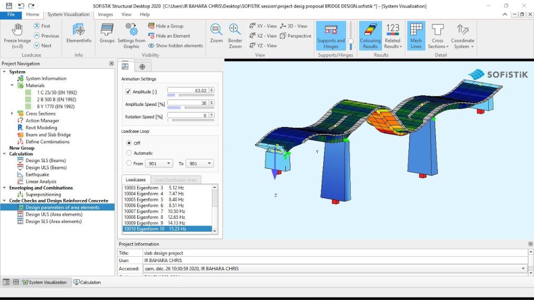Open the File menu
Image resolution: width=534 pixels, height=300 pixels.
pyautogui.click(x=11, y=15)
